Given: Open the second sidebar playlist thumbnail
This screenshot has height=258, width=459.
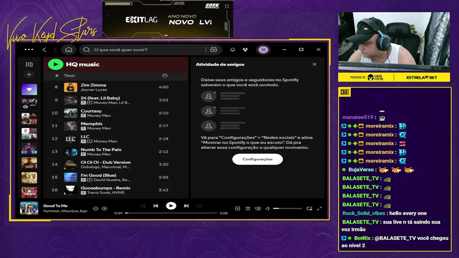Looking at the screenshot, I should coord(29,104).
